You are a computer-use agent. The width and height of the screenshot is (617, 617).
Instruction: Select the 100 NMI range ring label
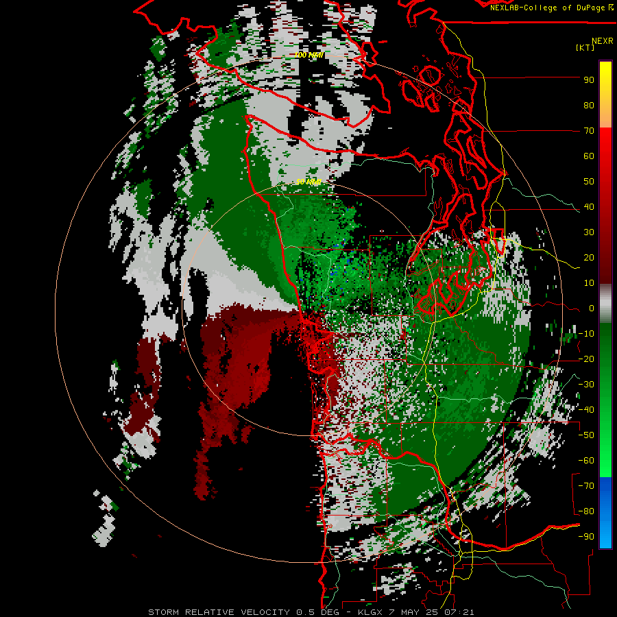pyautogui.click(x=308, y=55)
